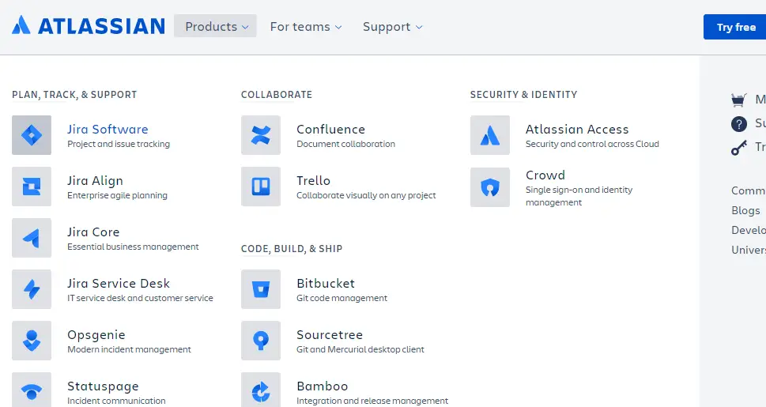Click "Security and control across Cloud"
Image resolution: width=766 pixels, height=407 pixels.
tap(592, 144)
